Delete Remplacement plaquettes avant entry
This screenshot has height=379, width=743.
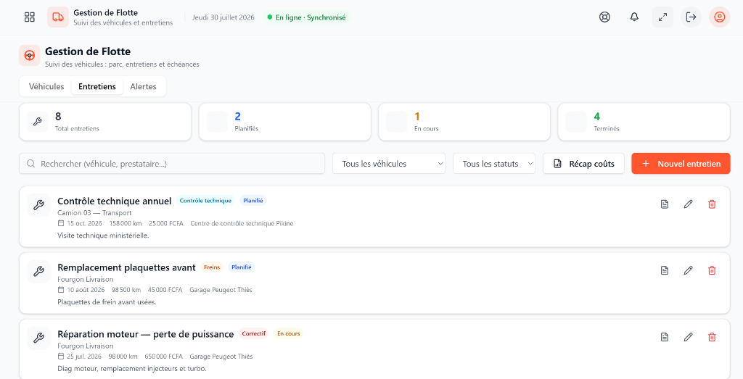pos(712,270)
